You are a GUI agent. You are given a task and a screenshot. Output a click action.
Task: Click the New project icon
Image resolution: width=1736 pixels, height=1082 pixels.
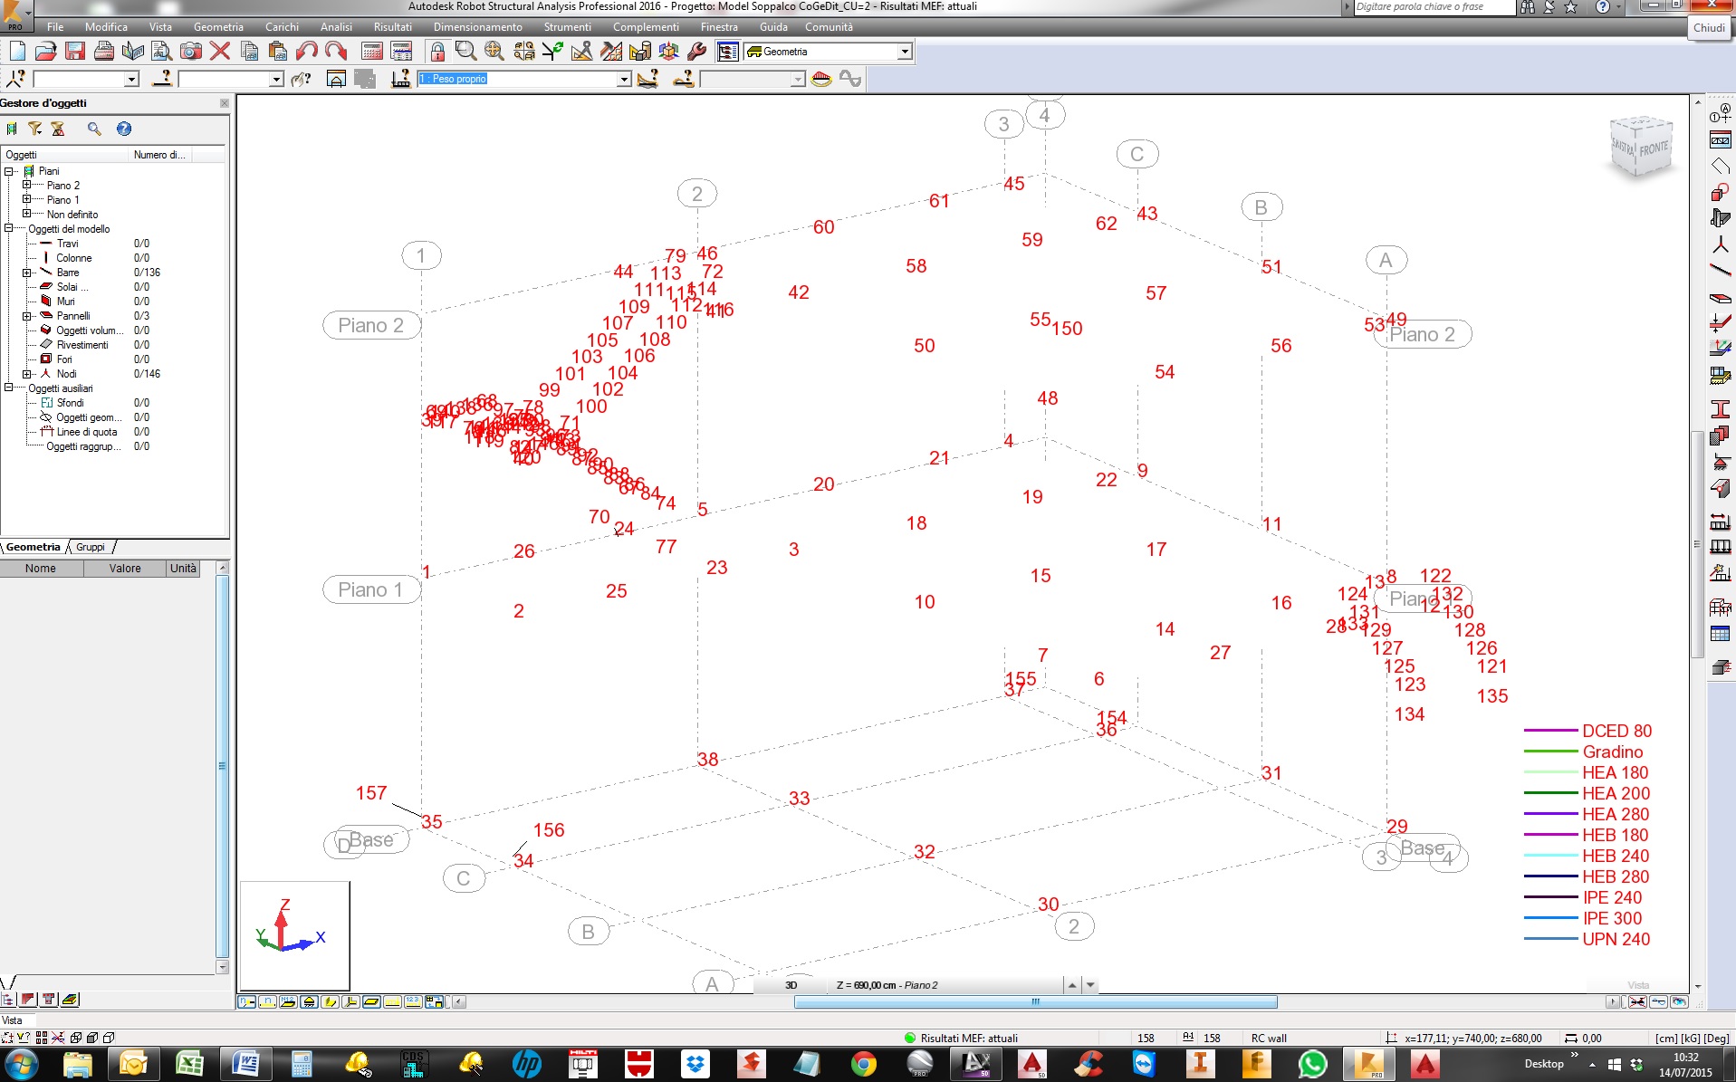[17, 52]
